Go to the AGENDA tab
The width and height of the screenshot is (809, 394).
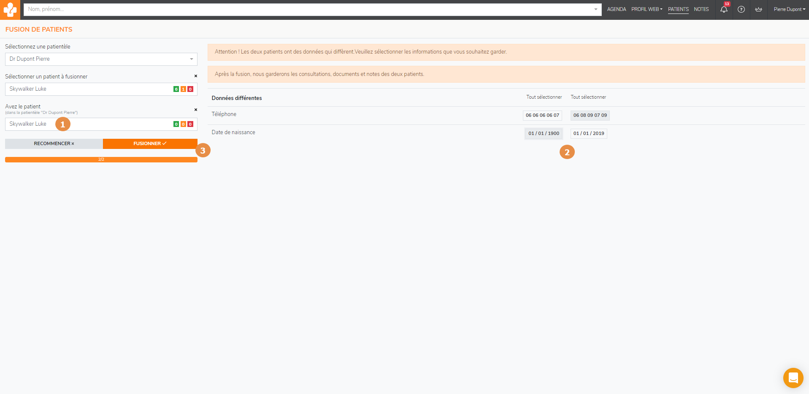[x=616, y=9]
